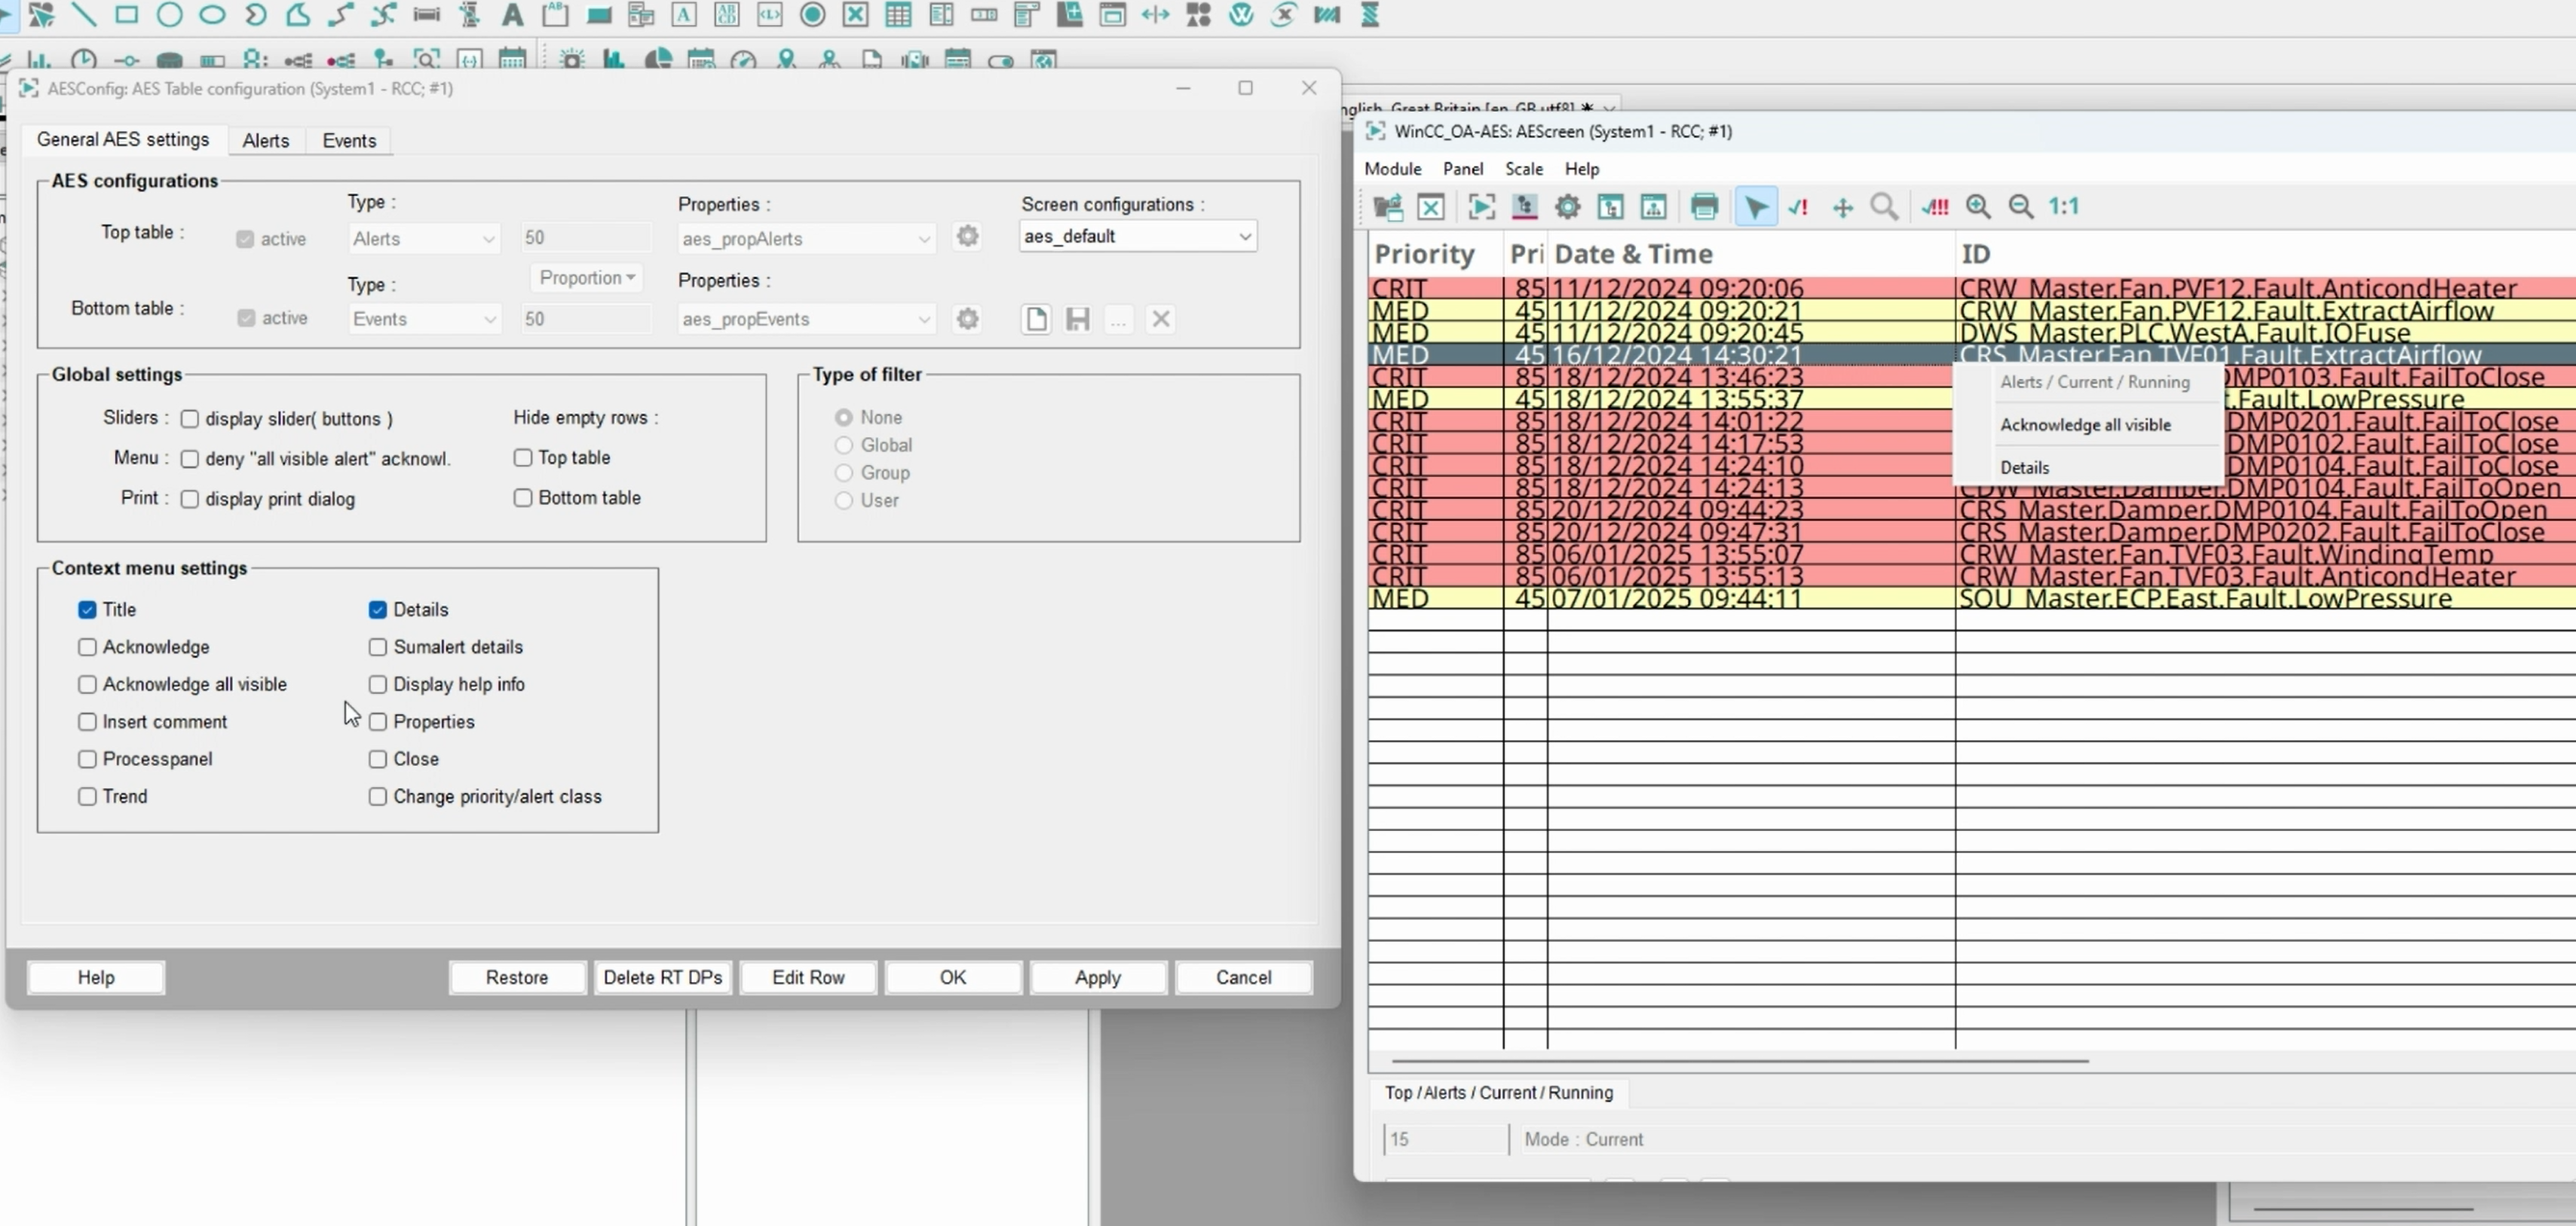
Task: Click the 1:1 original size icon
Action: [x=2063, y=206]
